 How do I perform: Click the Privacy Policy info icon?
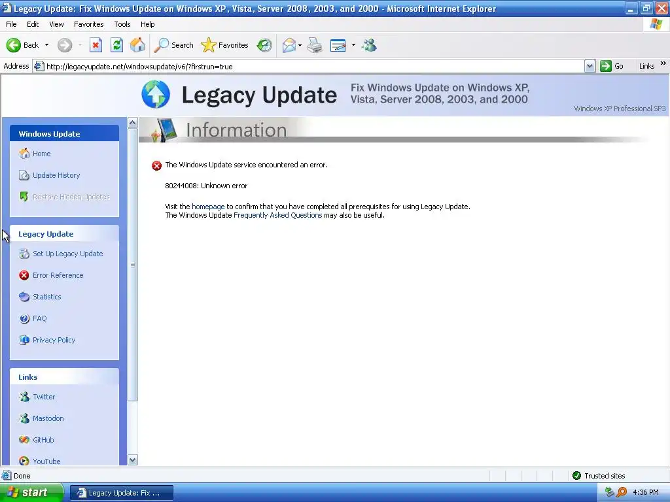point(24,340)
